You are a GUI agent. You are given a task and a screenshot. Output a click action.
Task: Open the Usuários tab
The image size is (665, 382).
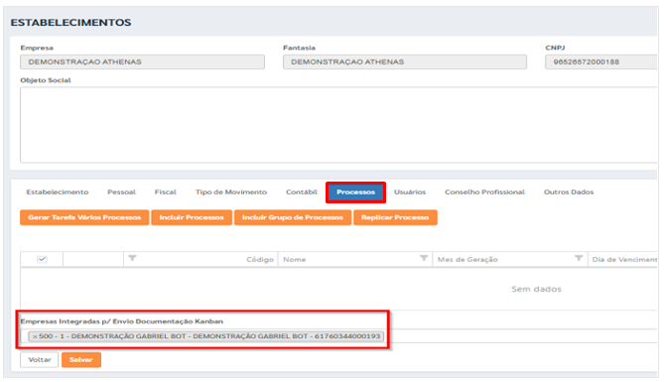click(x=410, y=192)
